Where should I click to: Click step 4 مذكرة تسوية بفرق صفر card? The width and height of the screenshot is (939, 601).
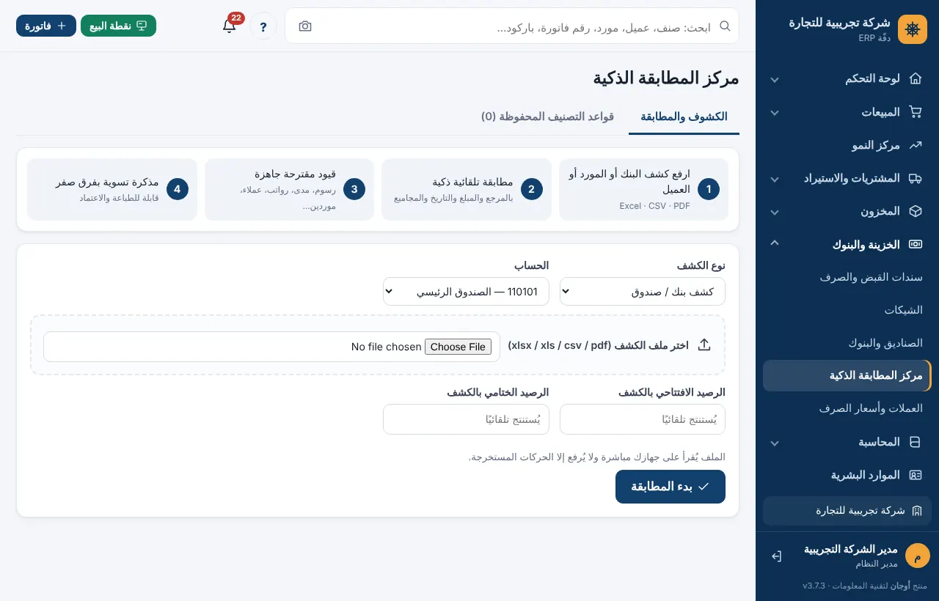[x=112, y=189]
